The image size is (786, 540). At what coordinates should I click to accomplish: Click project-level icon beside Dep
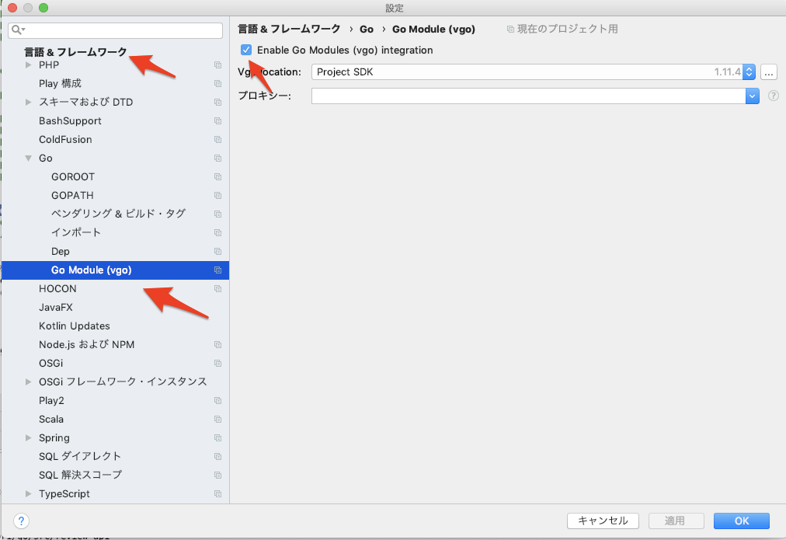217,251
